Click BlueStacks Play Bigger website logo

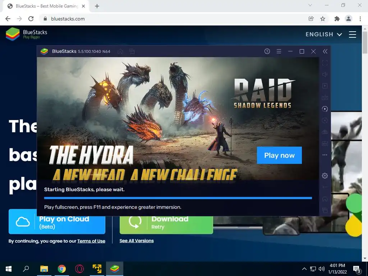point(26,34)
